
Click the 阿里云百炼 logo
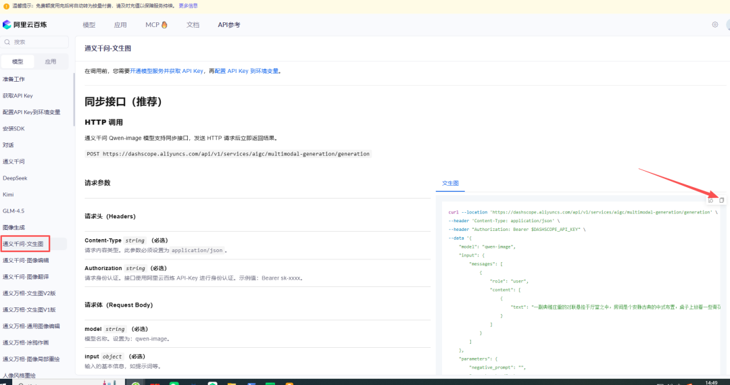point(25,24)
